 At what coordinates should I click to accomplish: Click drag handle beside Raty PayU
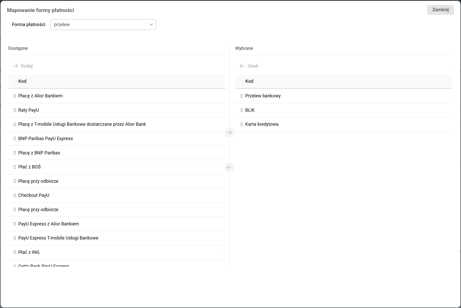15,110
